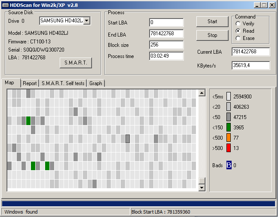Viewport: 278px width, 217px height.
Task: Click the 'Serial : S0Q0JDWQ300720' text
Action: 36,50
